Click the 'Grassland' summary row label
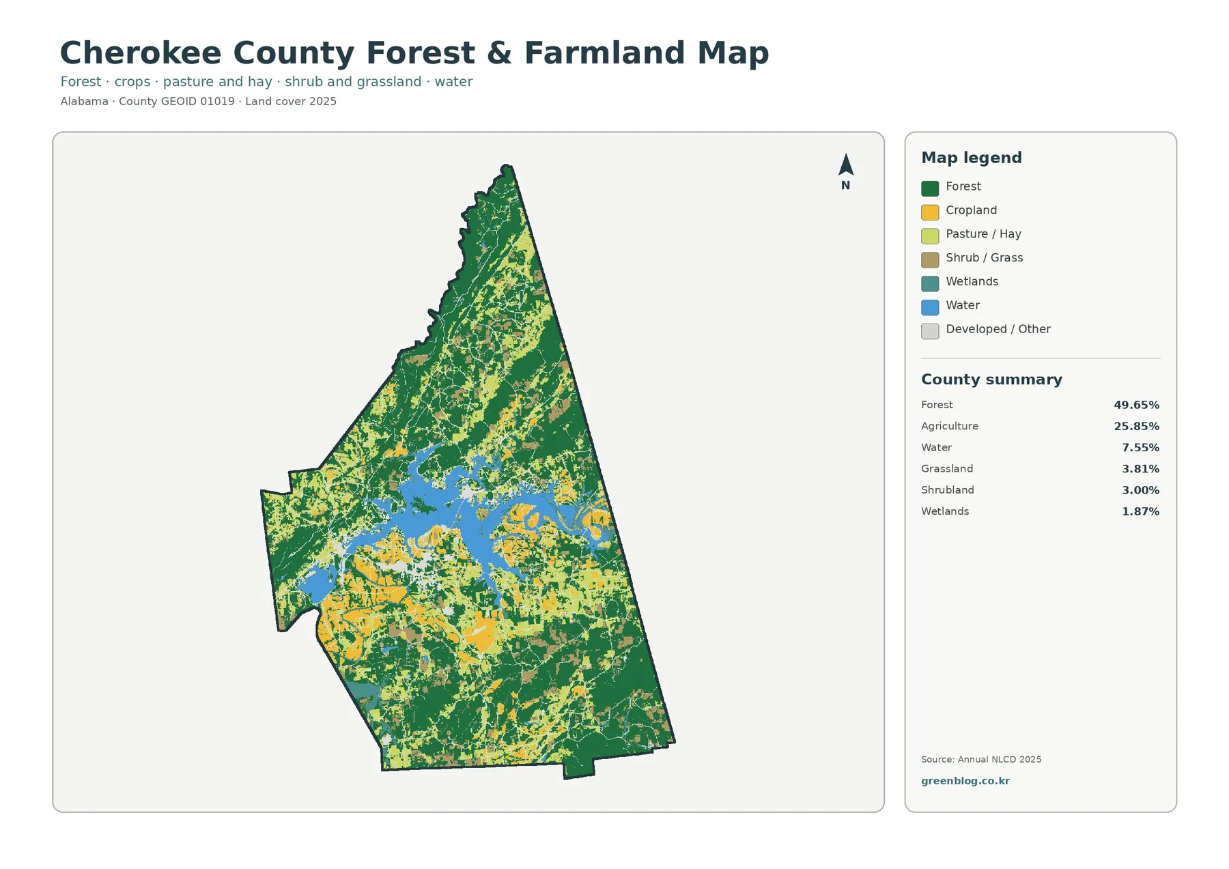 point(947,468)
